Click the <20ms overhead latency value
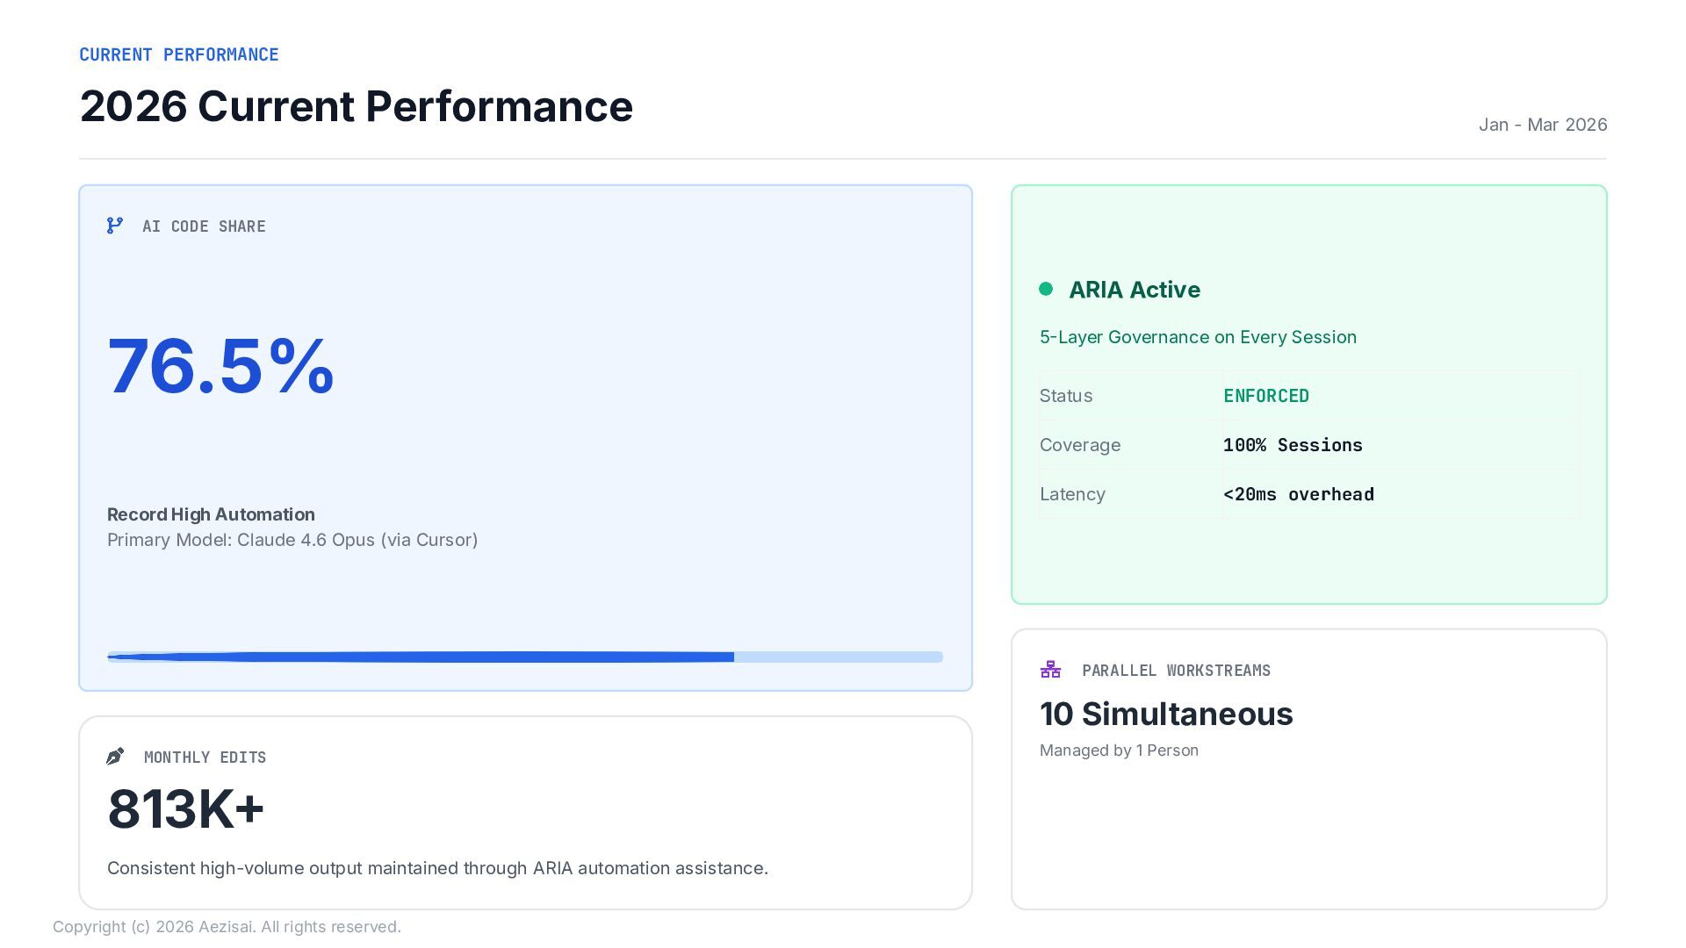The width and height of the screenshot is (1686, 948). pyautogui.click(x=1299, y=494)
